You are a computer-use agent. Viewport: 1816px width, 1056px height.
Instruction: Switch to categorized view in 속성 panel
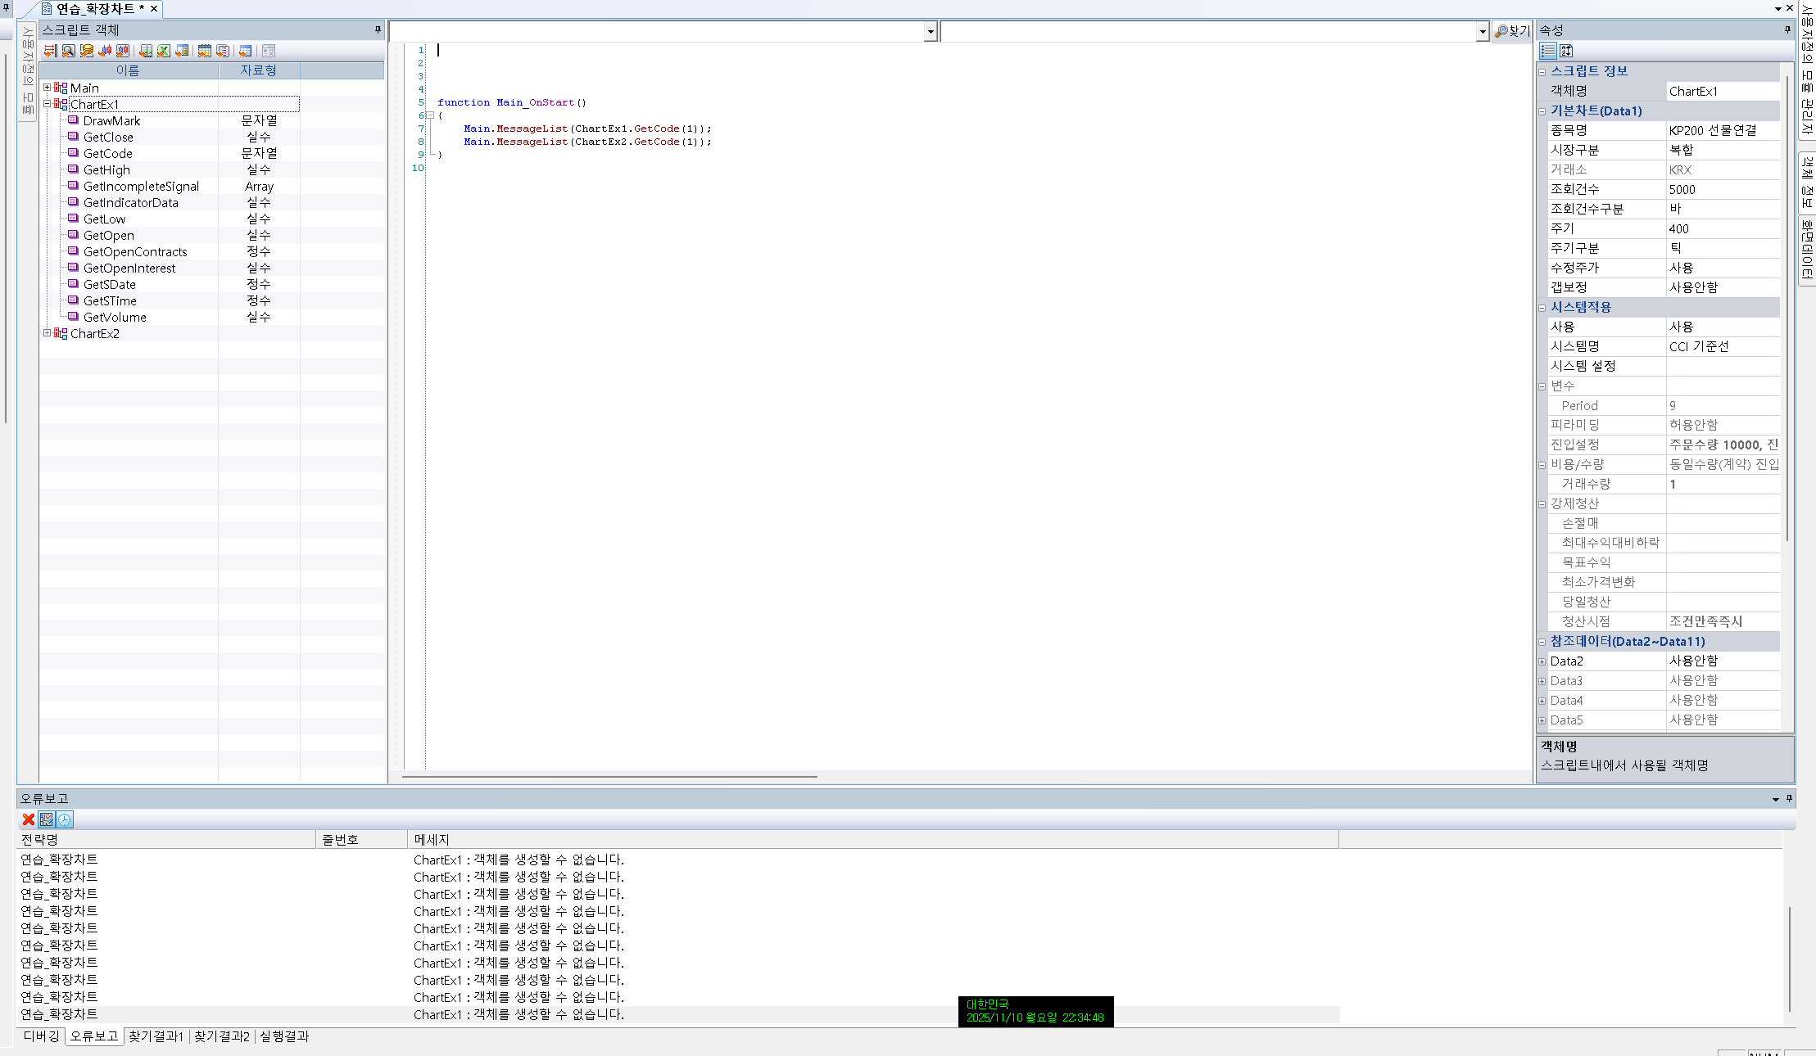tap(1547, 51)
